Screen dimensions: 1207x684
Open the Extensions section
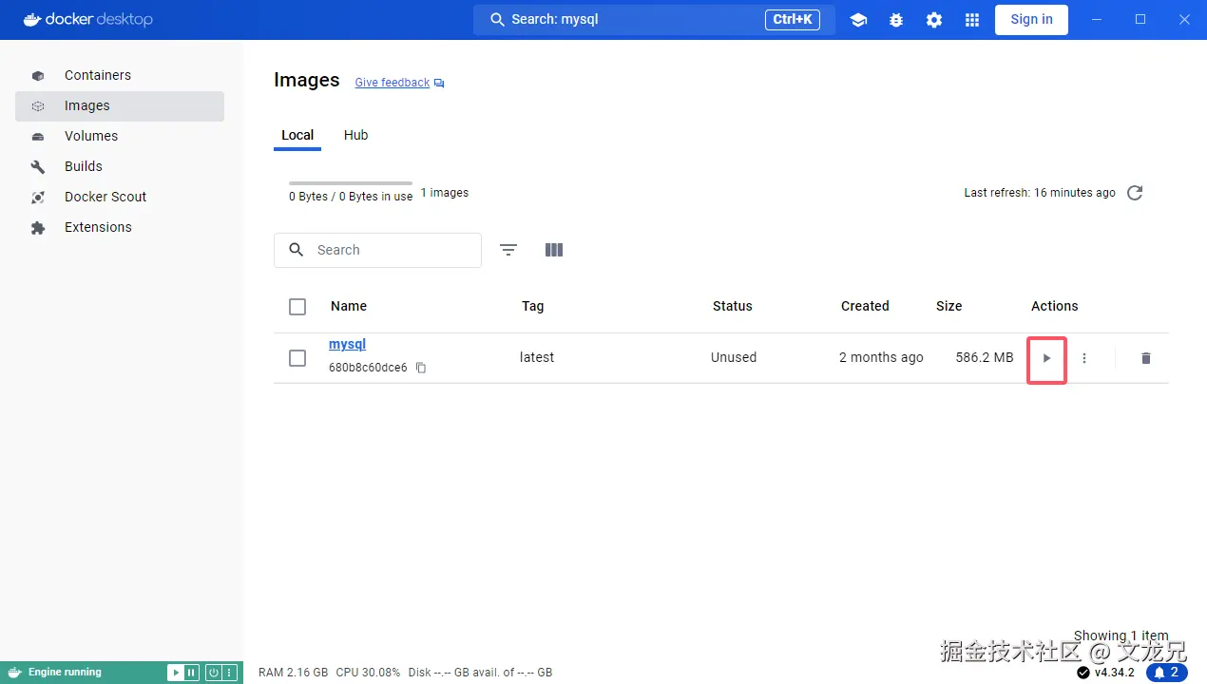(97, 227)
